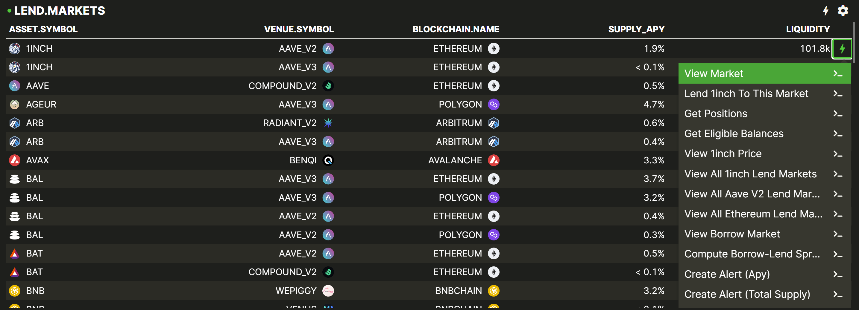Choose Create Alert (Apy) option
The height and width of the screenshot is (310, 859).
pos(764,274)
